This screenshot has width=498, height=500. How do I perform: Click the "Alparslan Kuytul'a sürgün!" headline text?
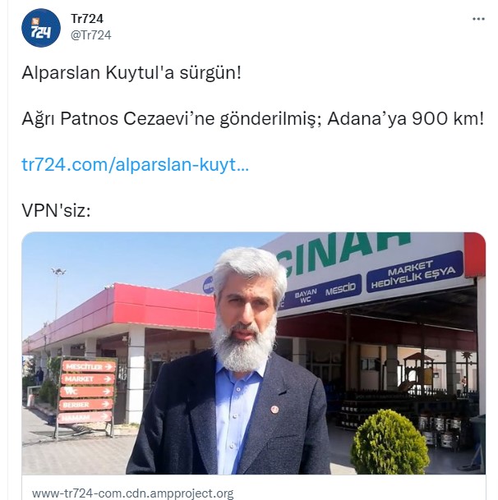coord(131,72)
